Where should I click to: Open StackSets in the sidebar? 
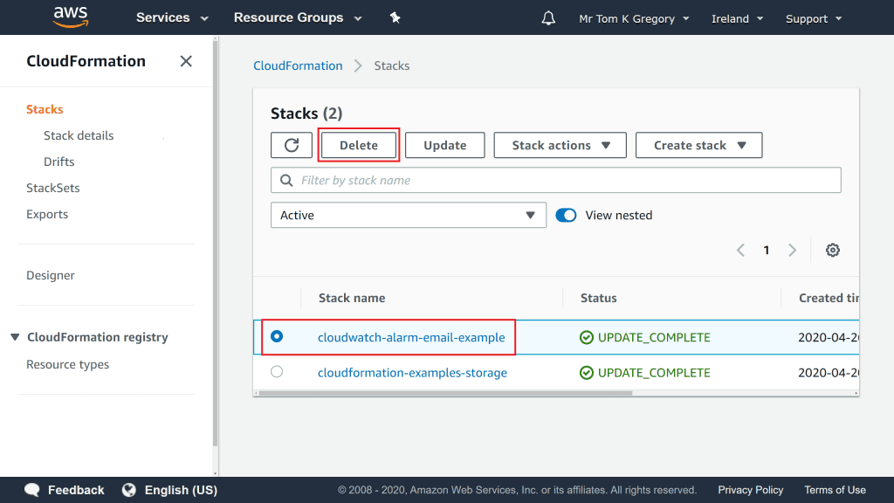[53, 188]
